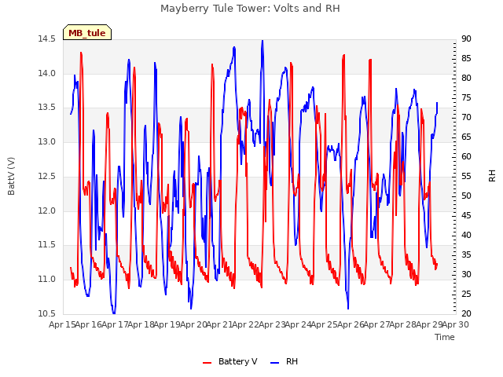Click the blue RH legend swatch

(x=275, y=362)
